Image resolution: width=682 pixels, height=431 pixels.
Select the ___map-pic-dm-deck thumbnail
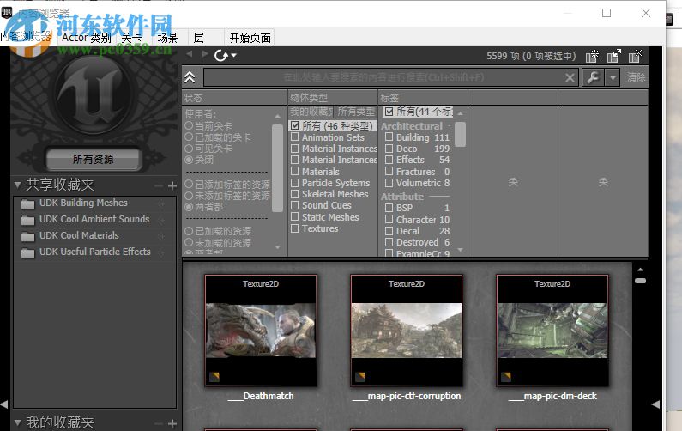[552, 331]
